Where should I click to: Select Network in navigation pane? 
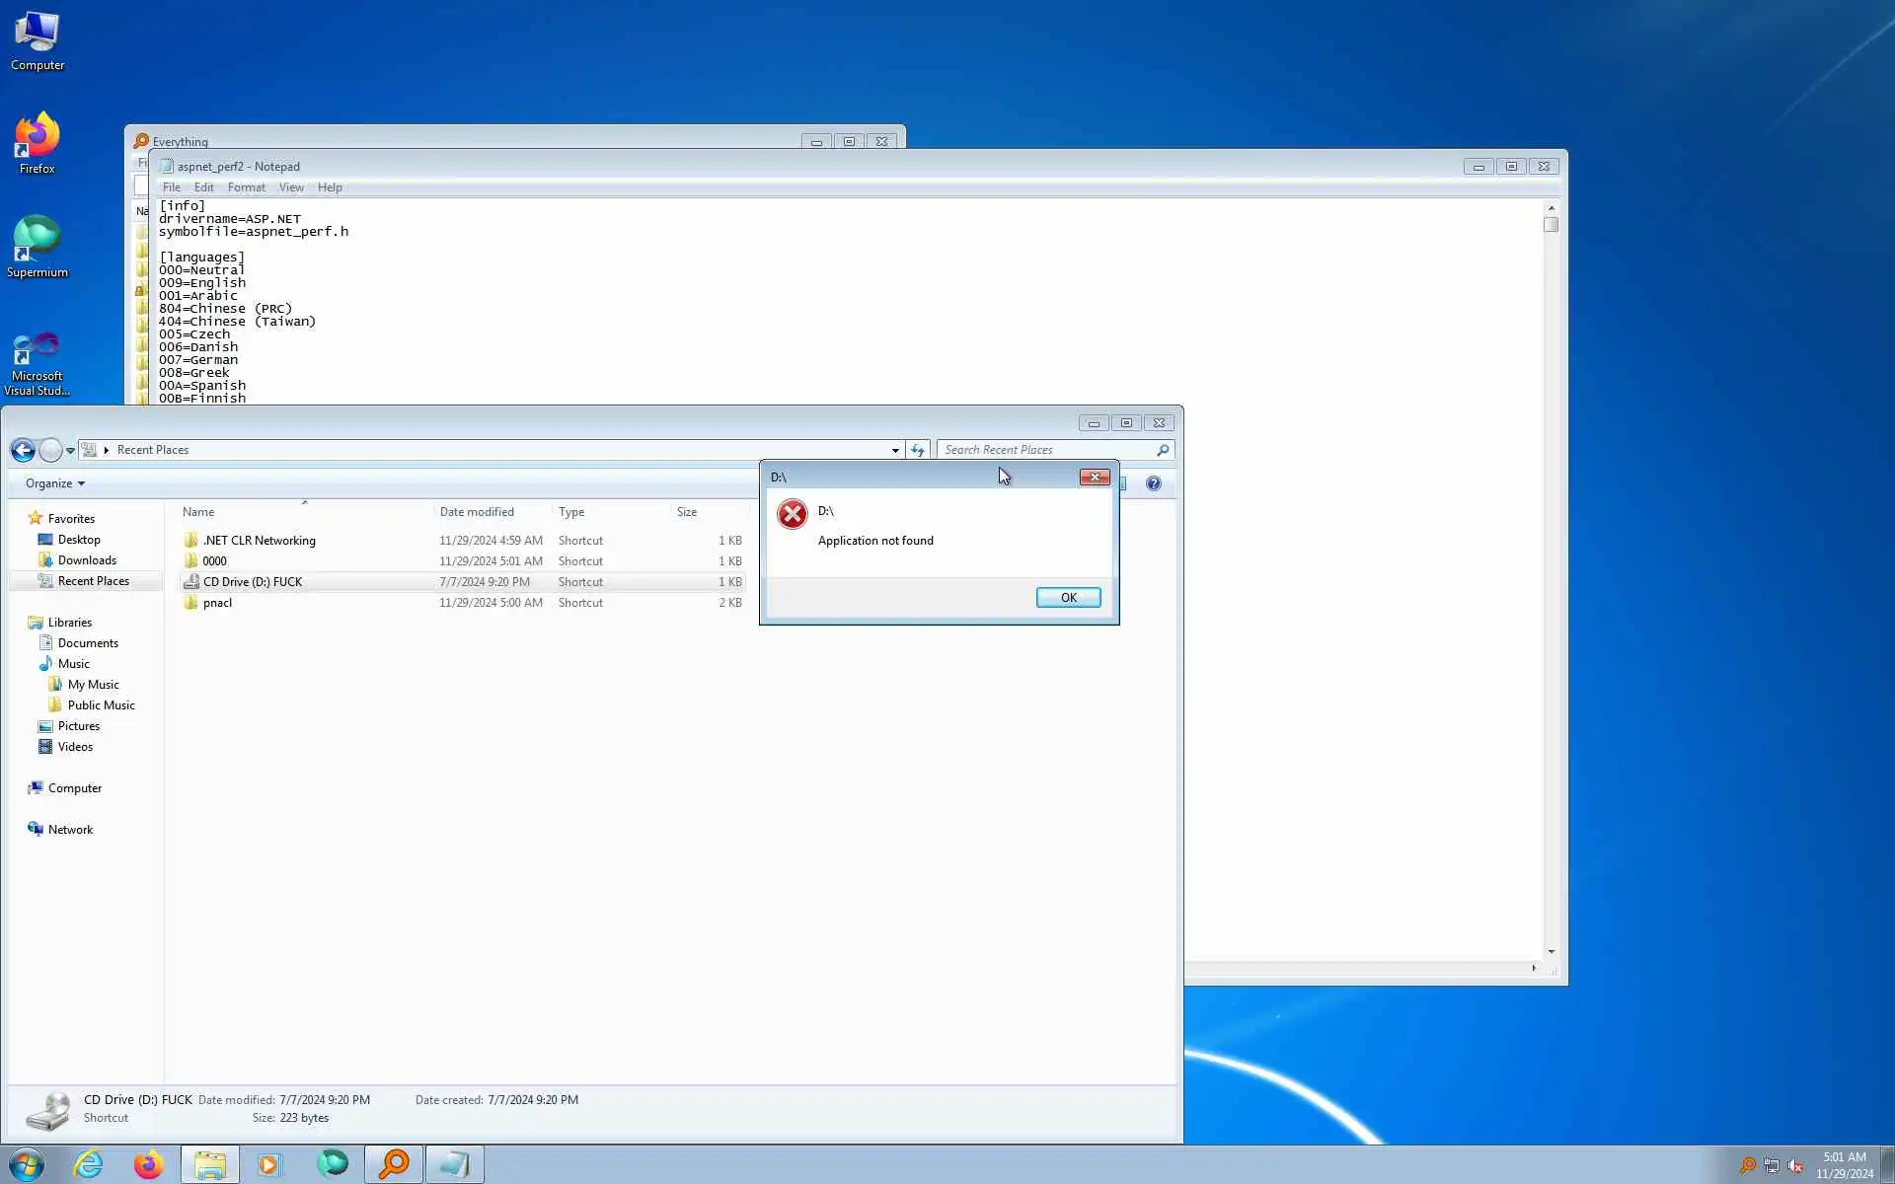tap(70, 830)
